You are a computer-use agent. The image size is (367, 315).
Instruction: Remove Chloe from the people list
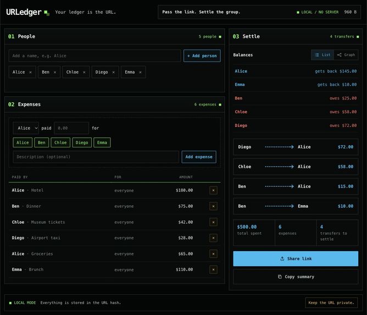[84, 73]
